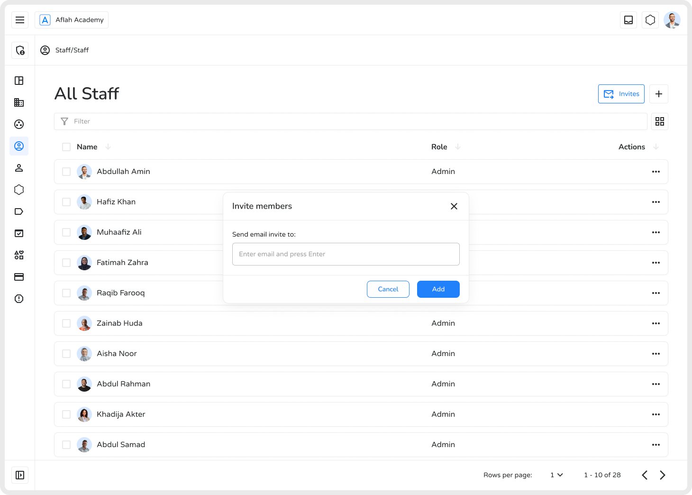The height and width of the screenshot is (495, 692).
Task: Open the calendar check icon in sidebar
Action: (19, 233)
